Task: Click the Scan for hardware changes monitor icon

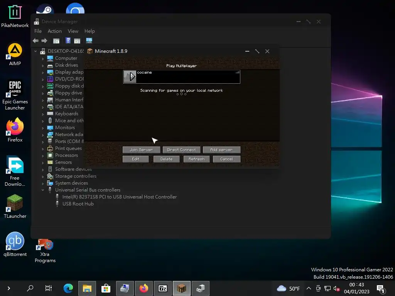Action: pyautogui.click(x=89, y=40)
